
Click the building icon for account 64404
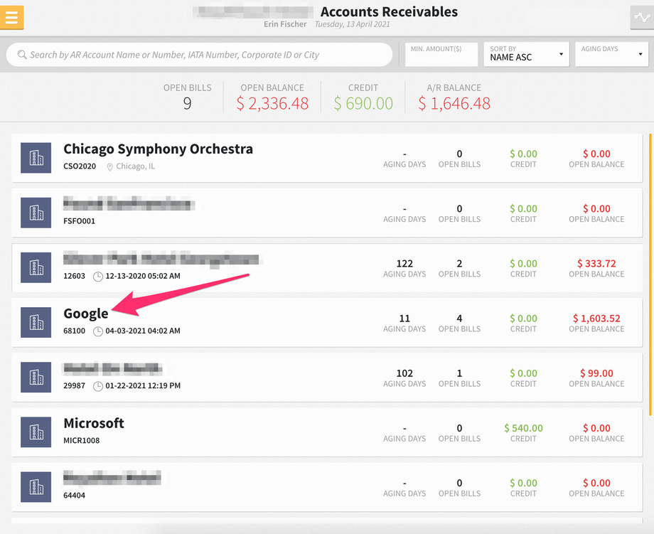36,487
